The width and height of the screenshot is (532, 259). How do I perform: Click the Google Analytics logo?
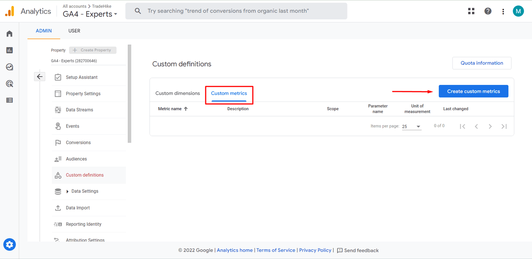click(10, 11)
